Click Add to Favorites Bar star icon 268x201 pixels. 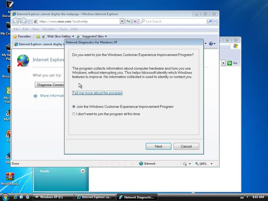coord(38,36)
